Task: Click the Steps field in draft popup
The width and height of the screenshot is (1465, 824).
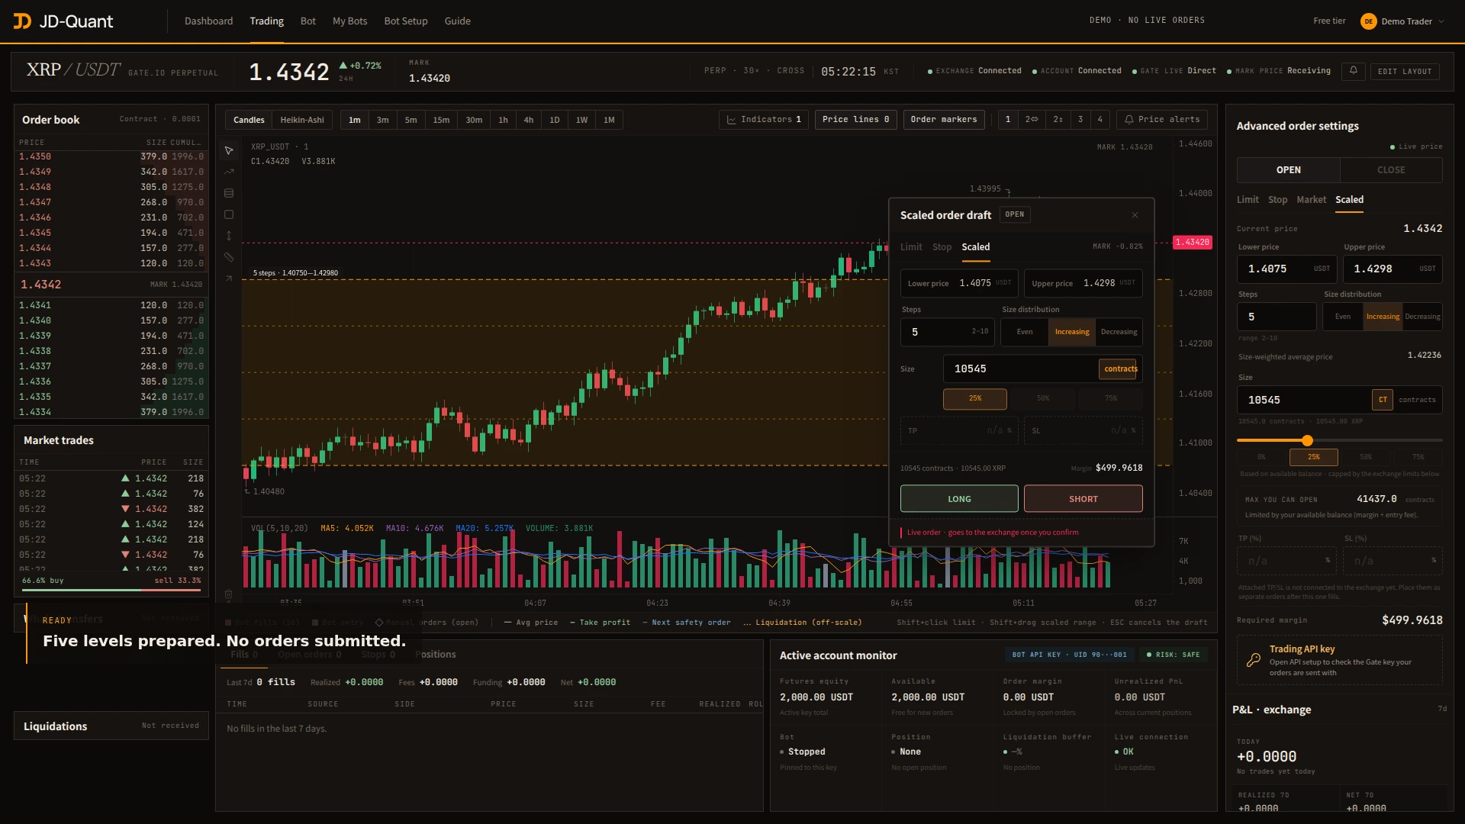Action: click(948, 332)
